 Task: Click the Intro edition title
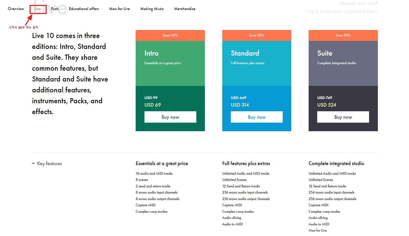click(x=151, y=53)
